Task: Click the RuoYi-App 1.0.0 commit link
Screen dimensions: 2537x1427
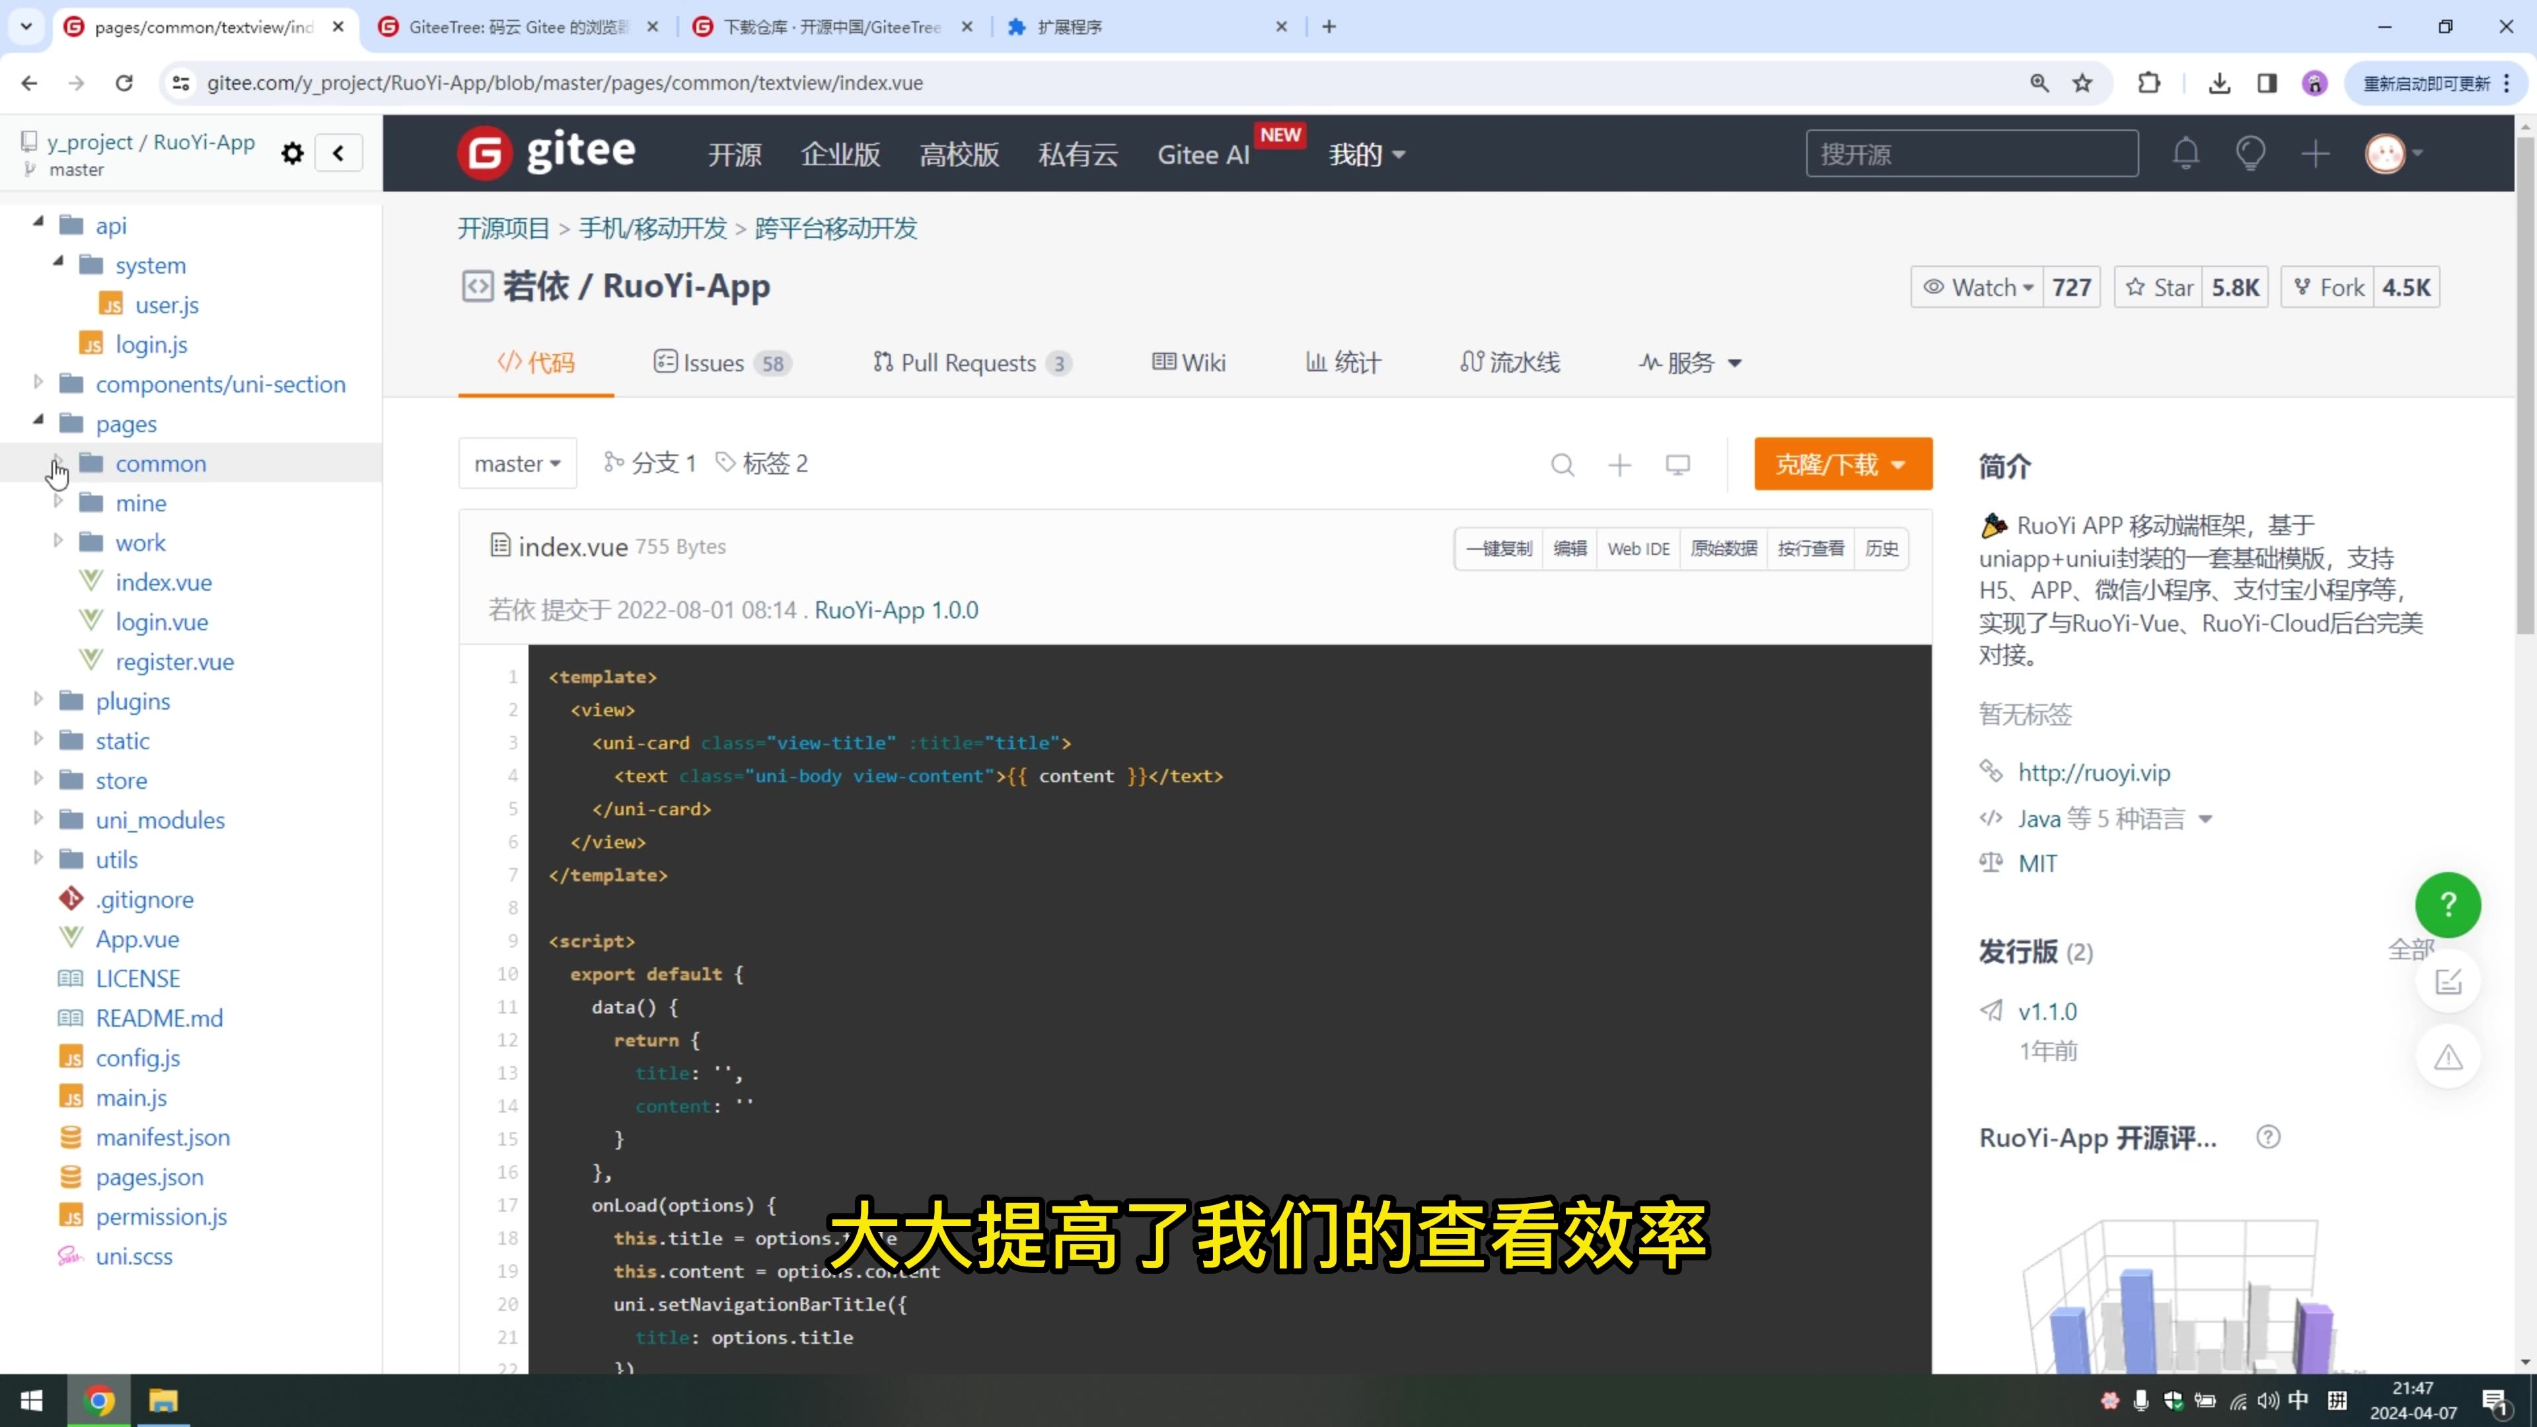Action: (897, 610)
